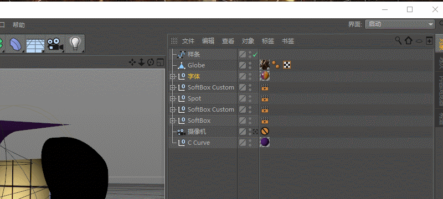Image resolution: width=443 pixels, height=199 pixels.
Task: Expand the 字体 group with its plus box
Action: (x=173, y=76)
